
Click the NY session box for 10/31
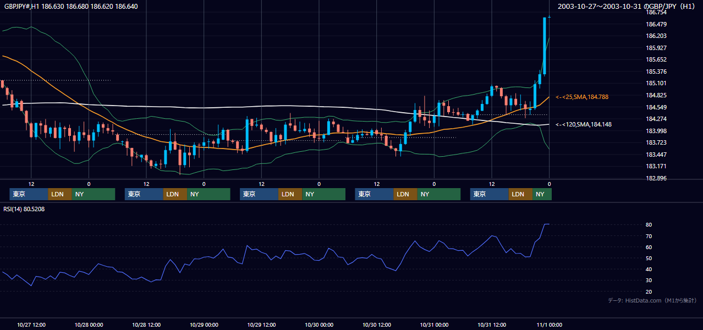[542, 194]
